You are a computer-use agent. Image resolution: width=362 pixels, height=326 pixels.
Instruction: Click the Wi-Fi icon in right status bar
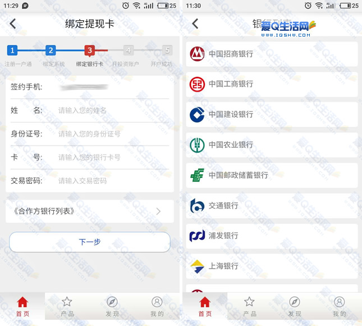click(x=319, y=6)
